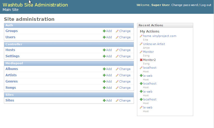Click the green plus icon for Genres
The width and height of the screenshot is (214, 128).
[x=104, y=81]
